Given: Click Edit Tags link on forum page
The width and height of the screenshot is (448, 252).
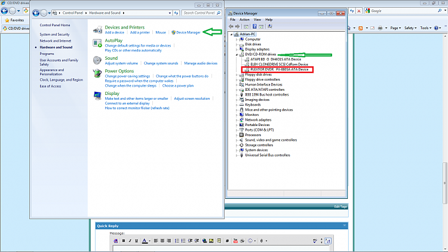Looking at the screenshot, I should [340, 207].
